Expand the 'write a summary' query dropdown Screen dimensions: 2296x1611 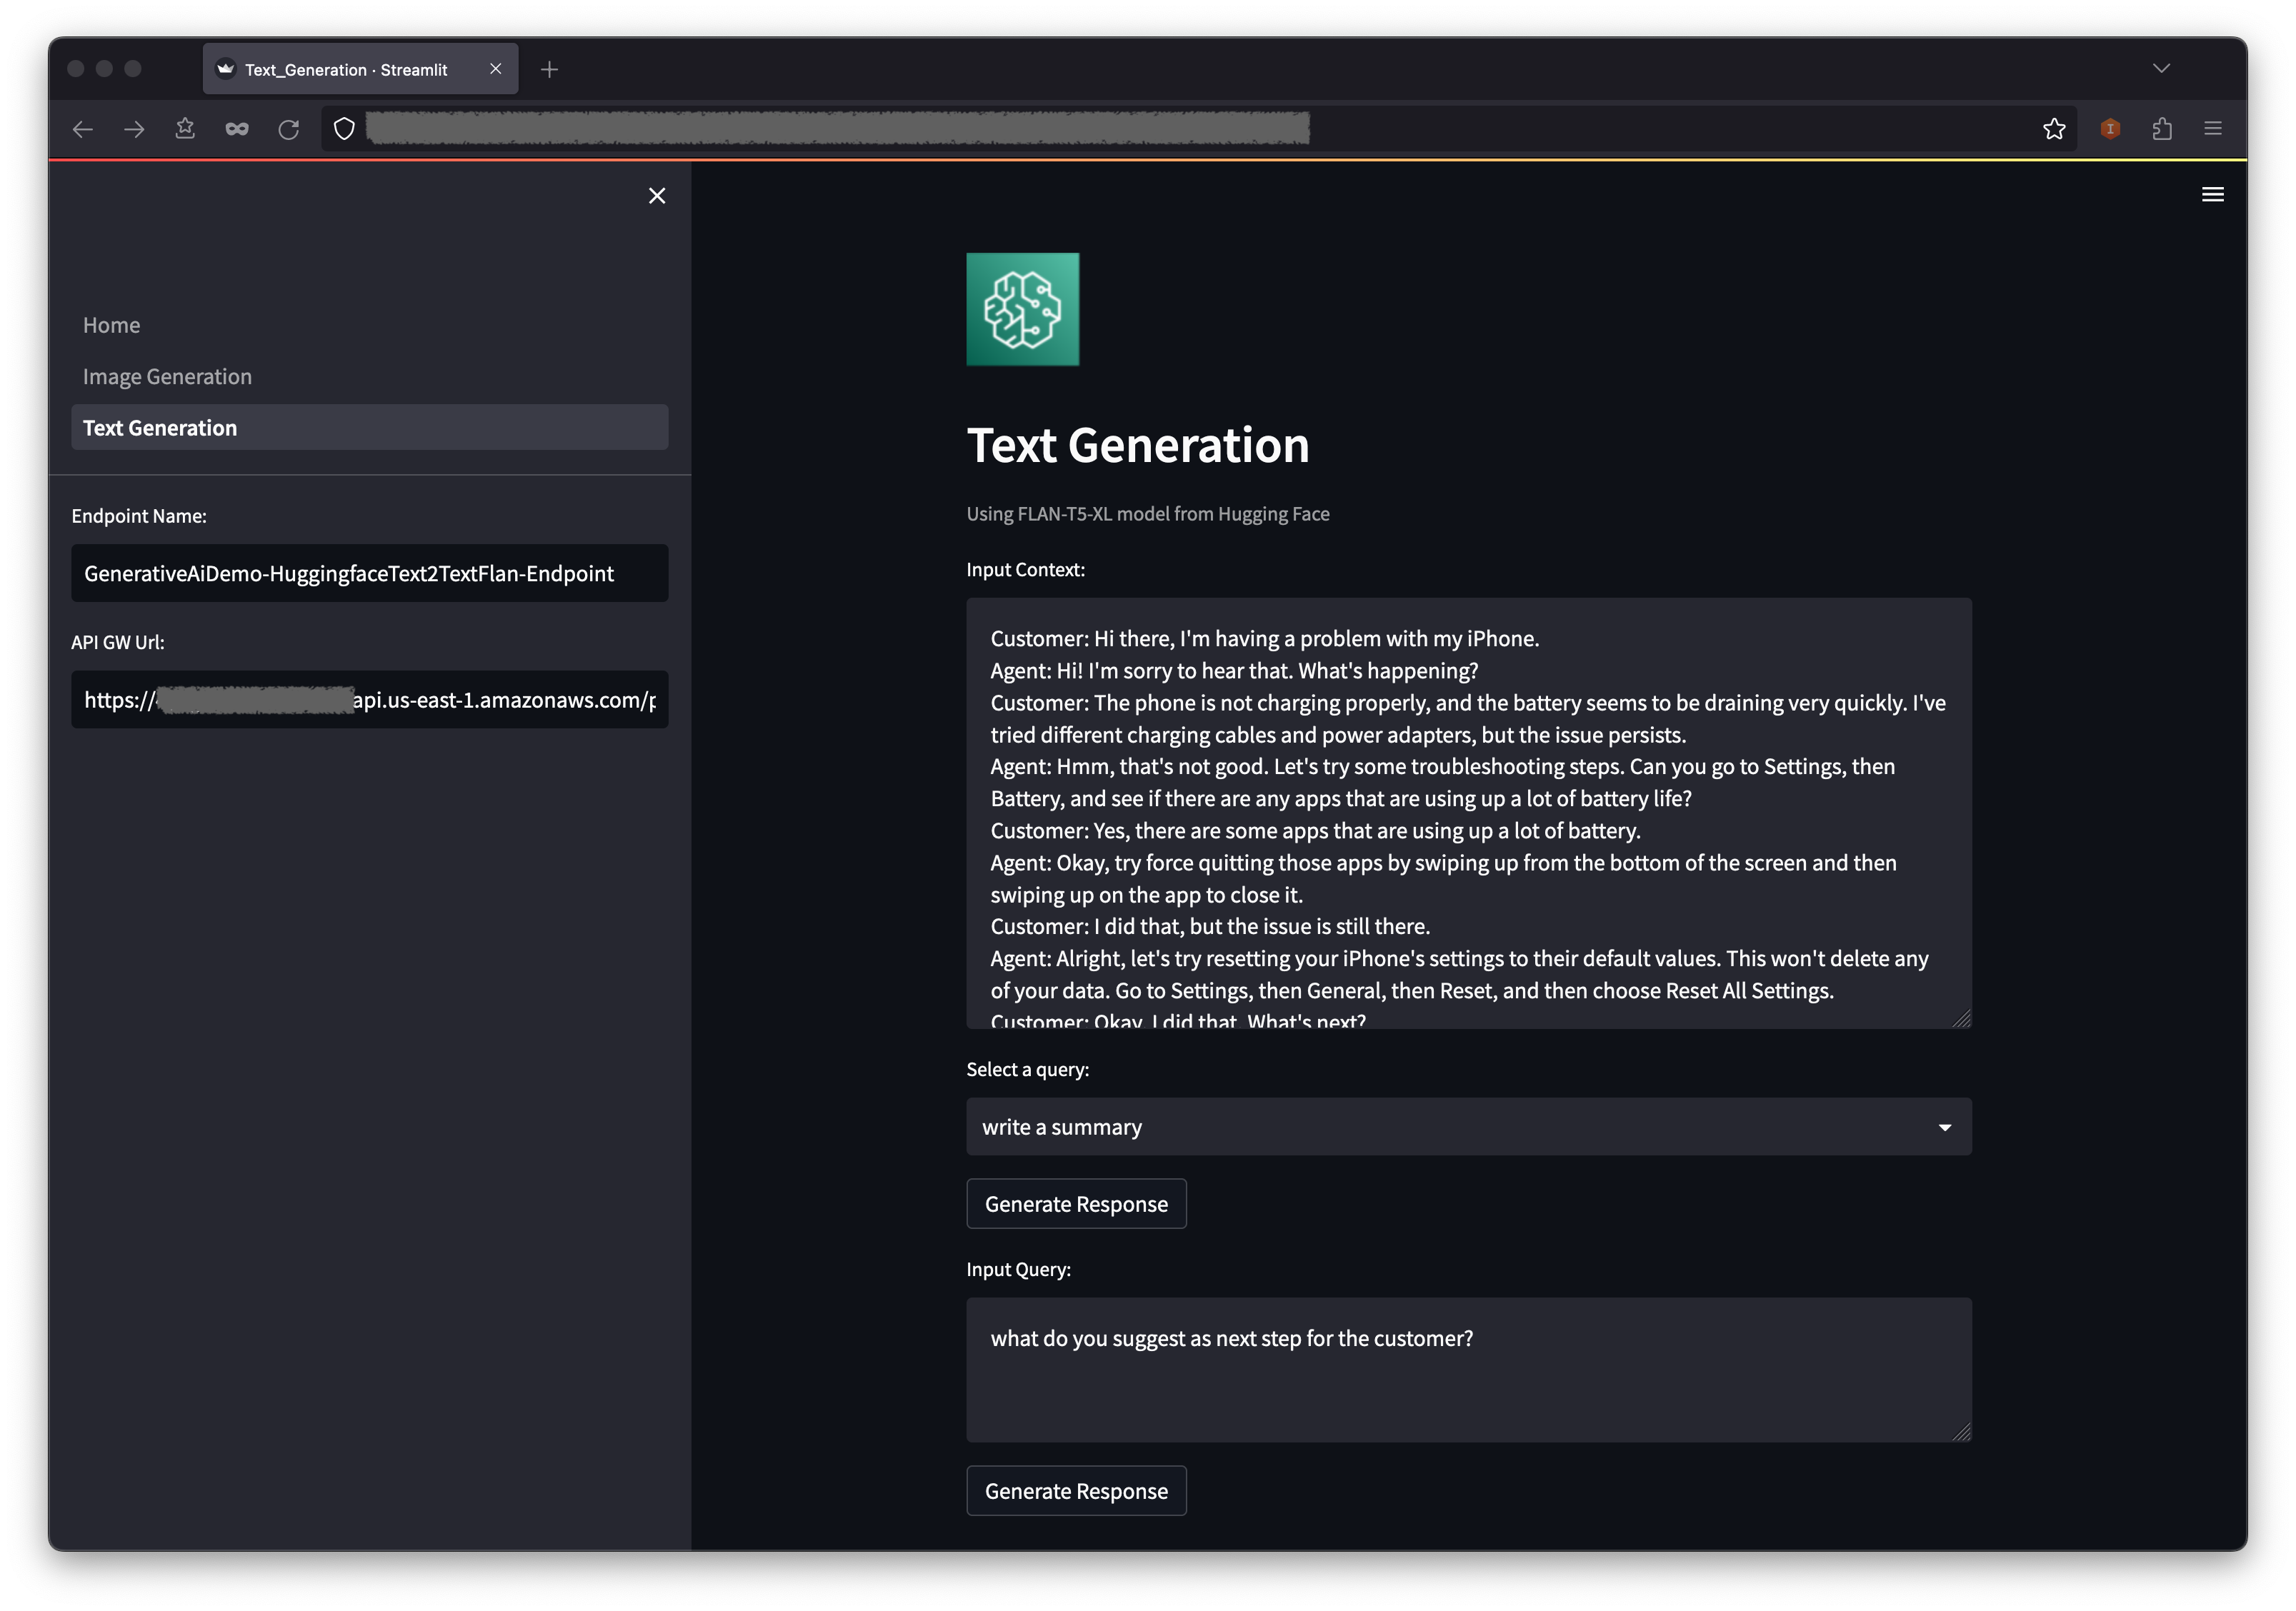1468,1128
